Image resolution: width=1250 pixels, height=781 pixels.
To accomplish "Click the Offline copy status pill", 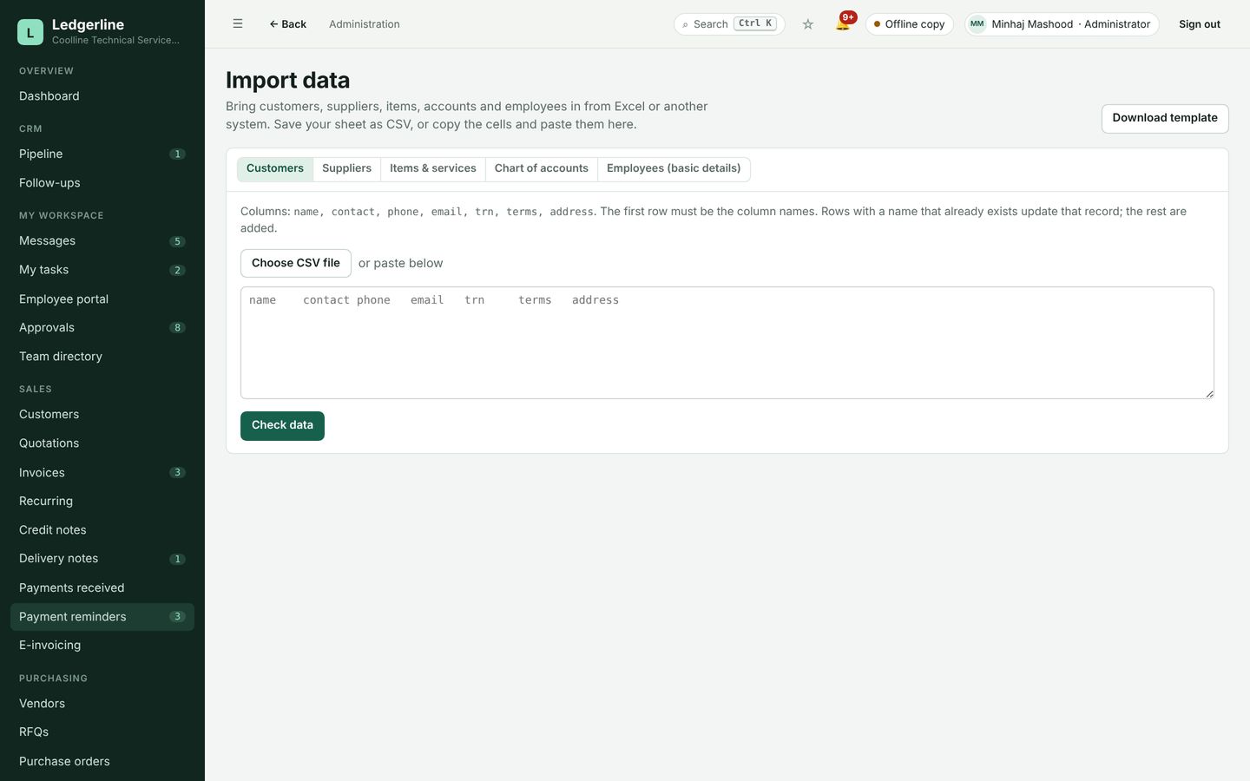I will [x=909, y=24].
